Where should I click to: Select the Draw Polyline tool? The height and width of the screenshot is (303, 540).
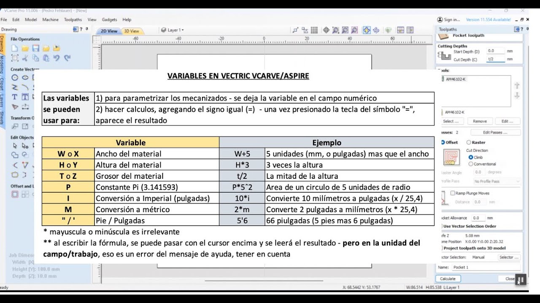[15, 87]
